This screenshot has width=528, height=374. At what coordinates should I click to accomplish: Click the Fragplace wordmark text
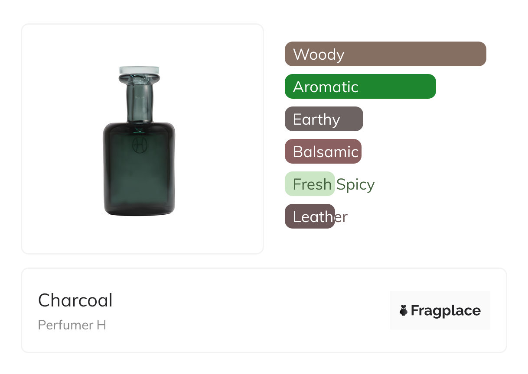click(446, 310)
